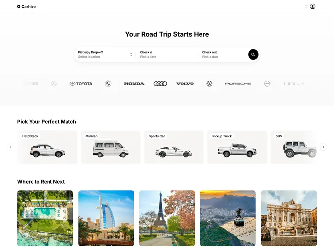The image size is (334, 248).
Task: Open the Burj Al Arab destination image
Action: click(106, 218)
